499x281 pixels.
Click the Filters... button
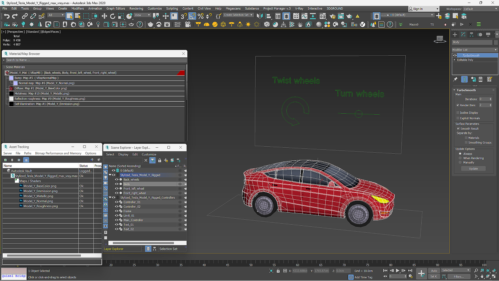[x=459, y=277]
